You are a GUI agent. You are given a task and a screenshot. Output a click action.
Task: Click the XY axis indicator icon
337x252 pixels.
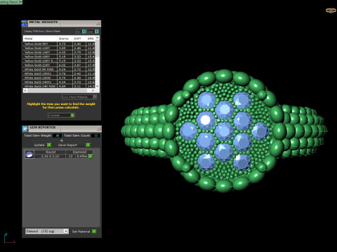pyautogui.click(x=9, y=239)
